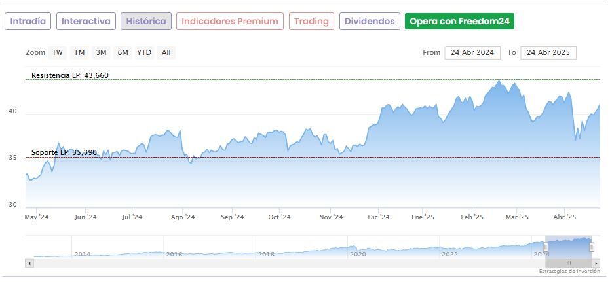
Task: Open the Intradía tab
Action: coord(28,21)
